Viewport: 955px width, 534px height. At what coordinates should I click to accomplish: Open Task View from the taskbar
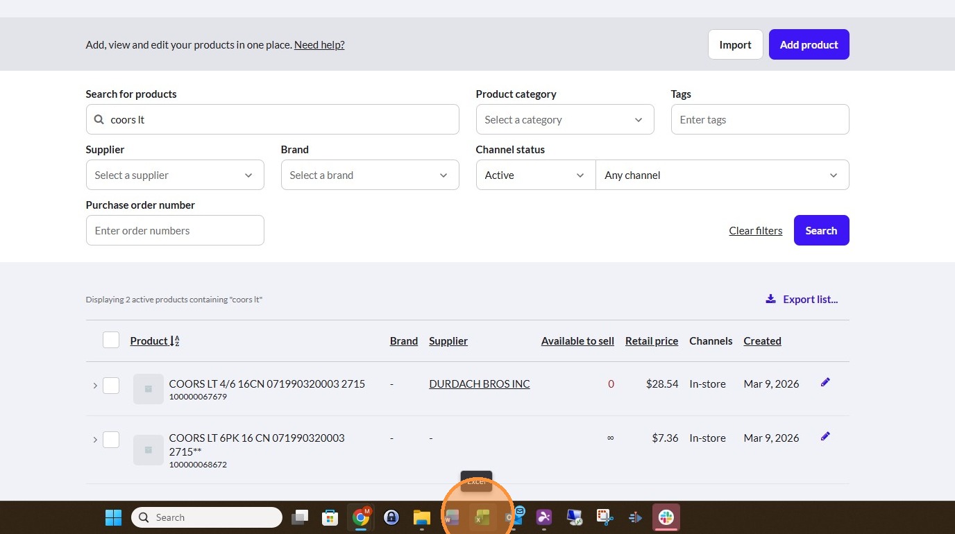click(300, 517)
